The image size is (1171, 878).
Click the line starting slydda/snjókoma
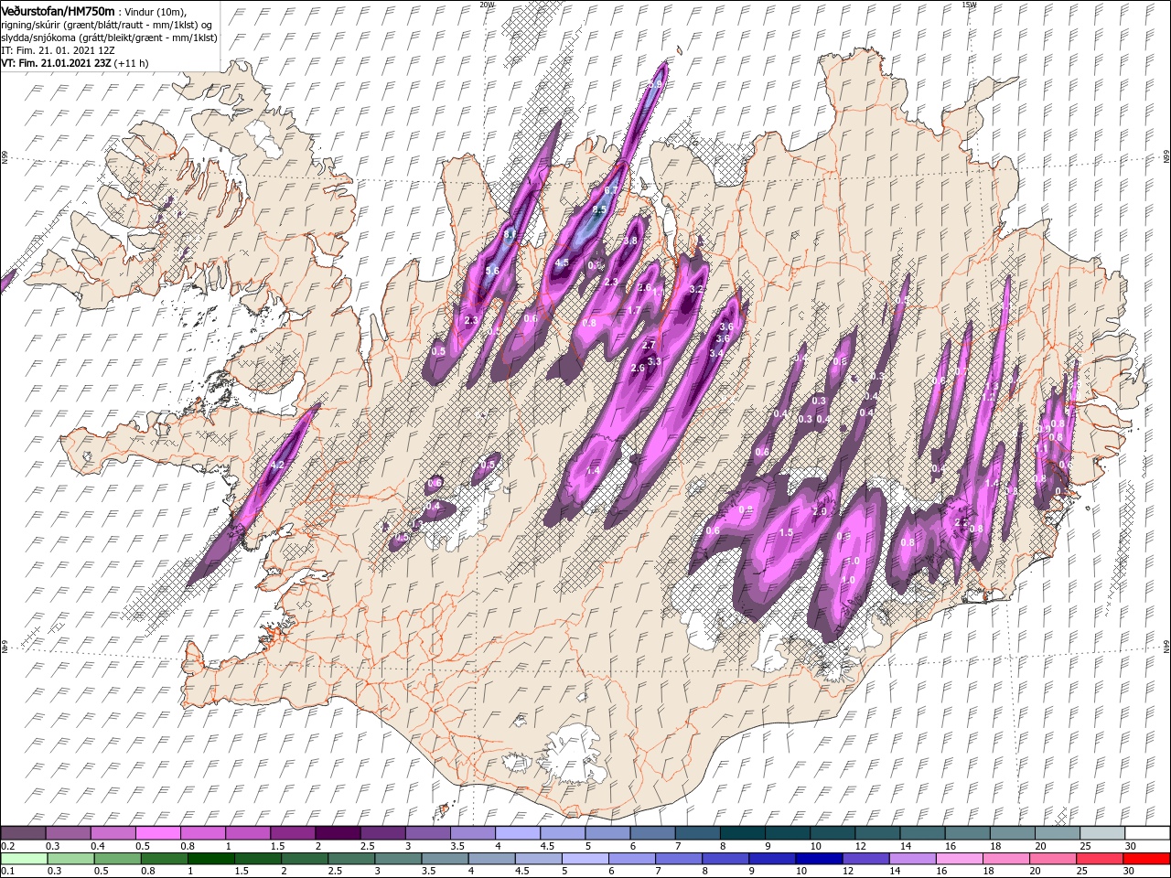[108, 37]
